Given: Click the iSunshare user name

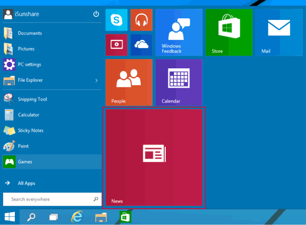Looking at the screenshot, I should (x=27, y=14).
